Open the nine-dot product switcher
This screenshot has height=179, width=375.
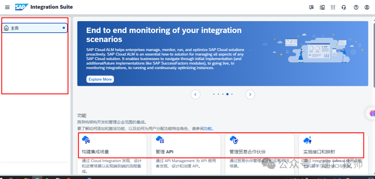click(x=333, y=7)
